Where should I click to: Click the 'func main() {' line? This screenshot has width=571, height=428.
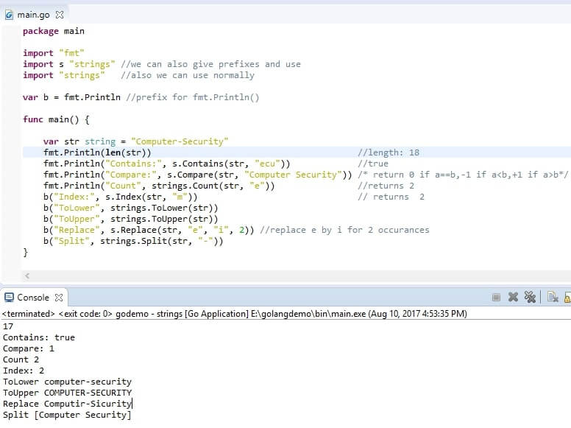(x=56, y=119)
